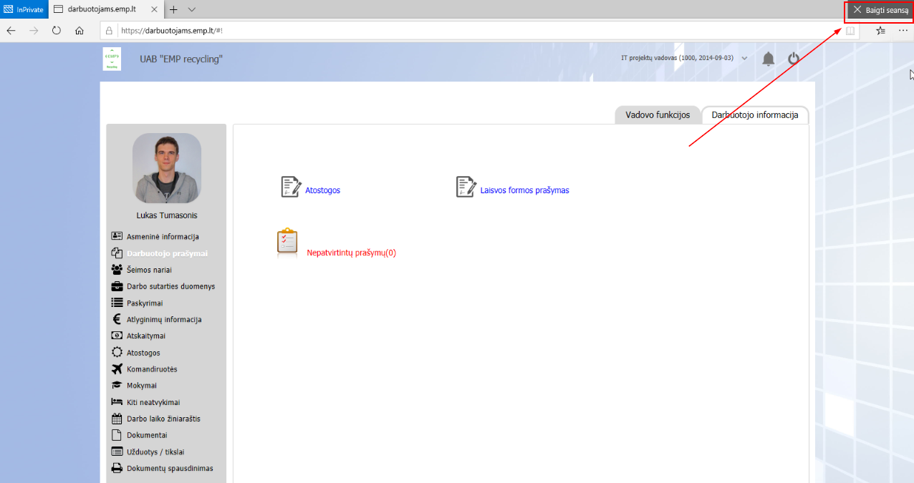
Task: Click the browser address bar URL field
Action: 478,31
